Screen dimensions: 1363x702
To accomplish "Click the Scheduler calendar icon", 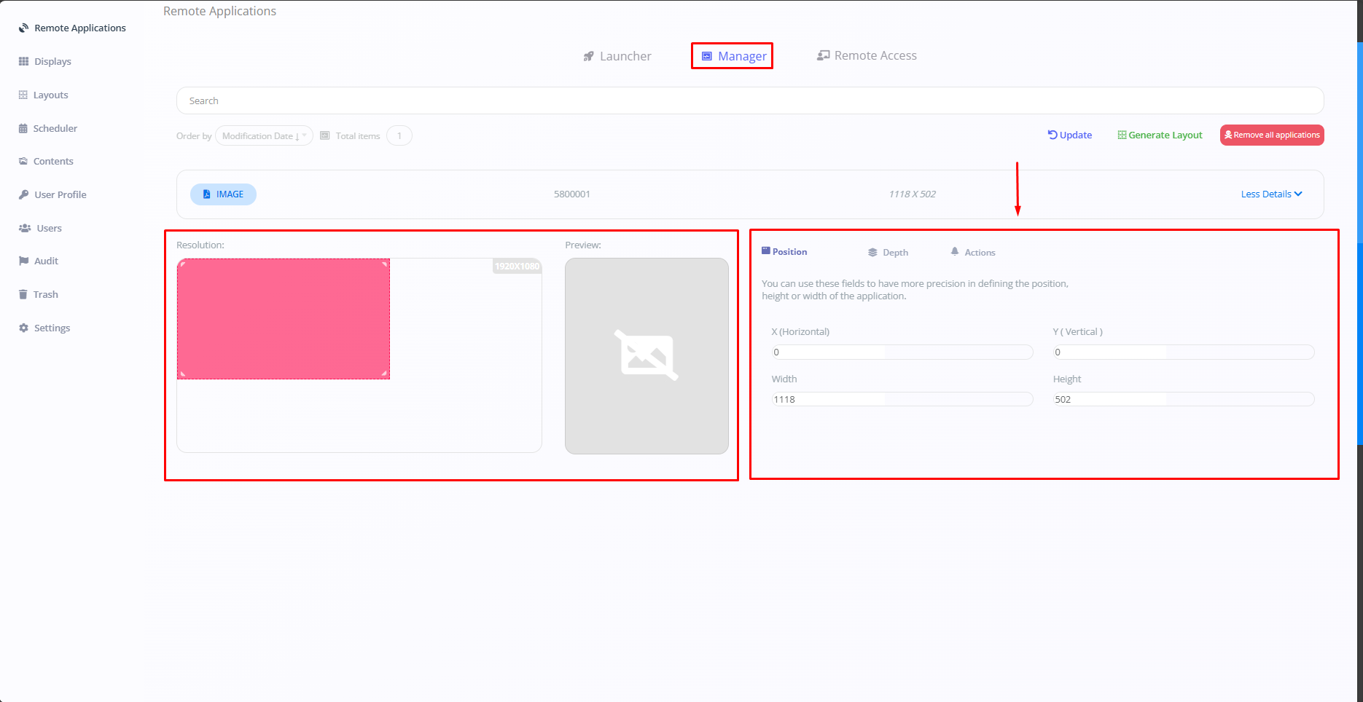I will tap(23, 129).
